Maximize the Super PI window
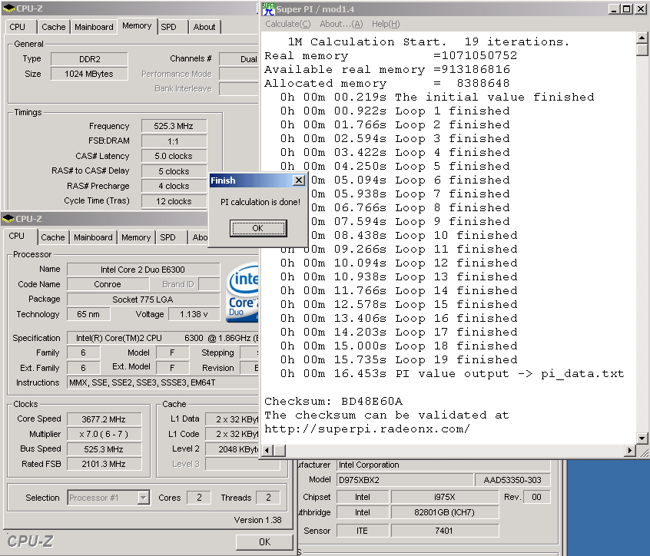The height and width of the screenshot is (556, 650). click(627, 8)
